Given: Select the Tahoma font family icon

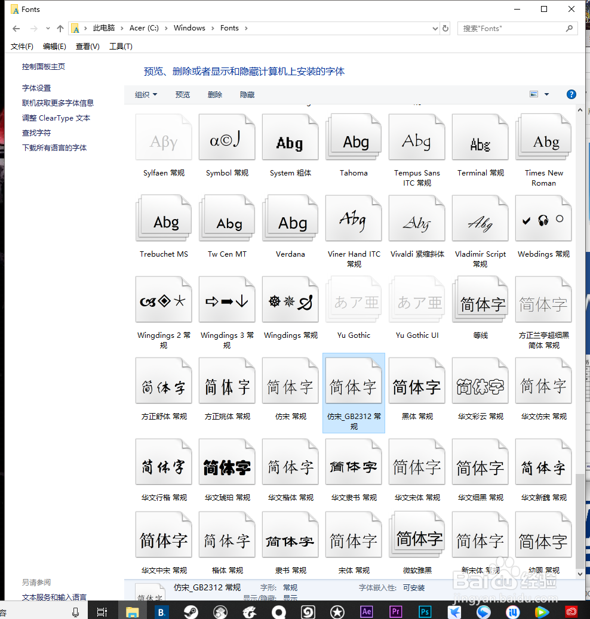Looking at the screenshot, I should 354,137.
